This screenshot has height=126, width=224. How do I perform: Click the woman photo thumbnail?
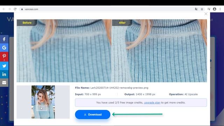[43, 102]
